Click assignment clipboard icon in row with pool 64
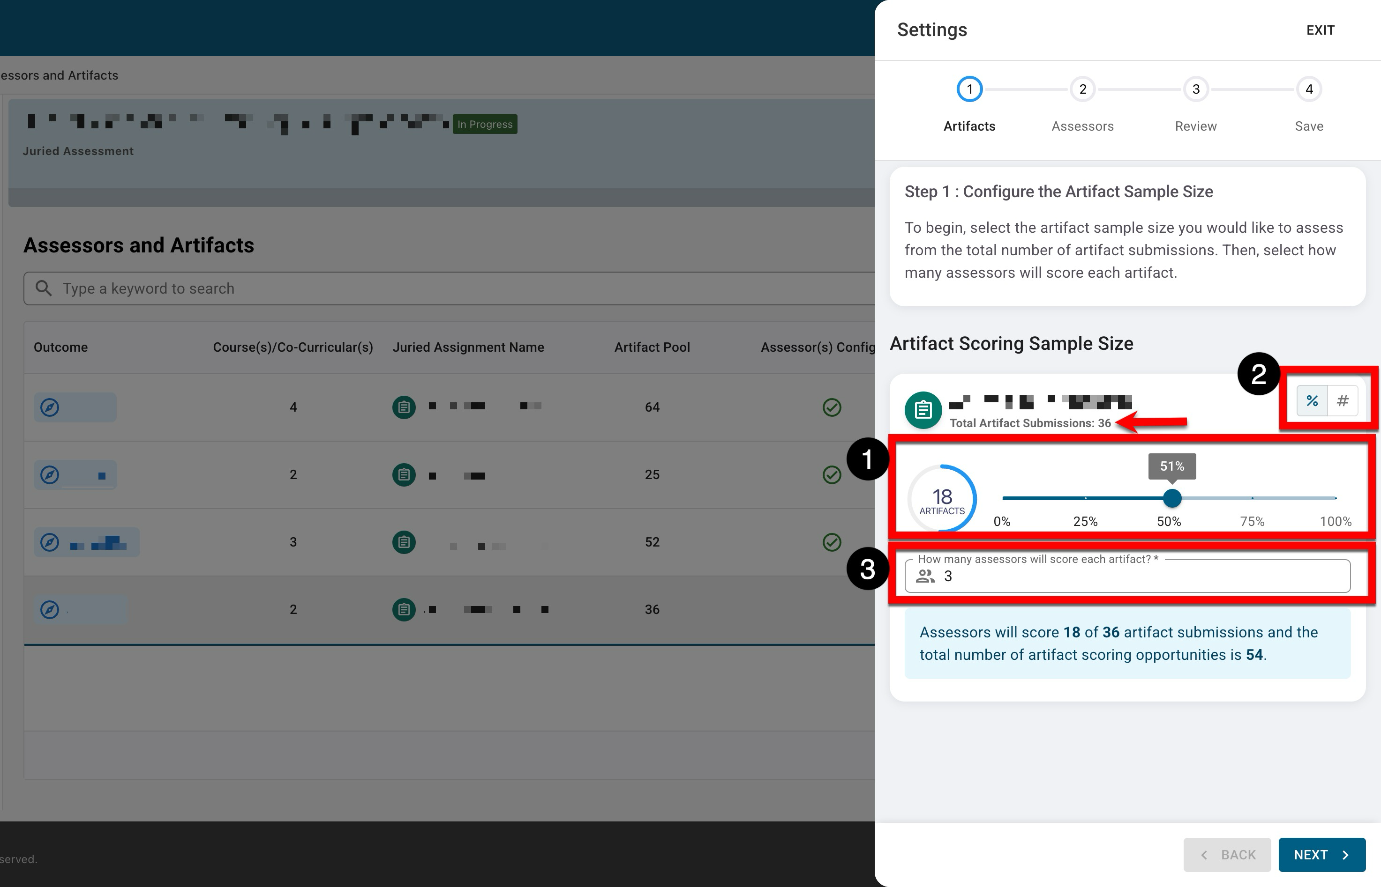Image resolution: width=1381 pixels, height=887 pixels. [x=404, y=408]
